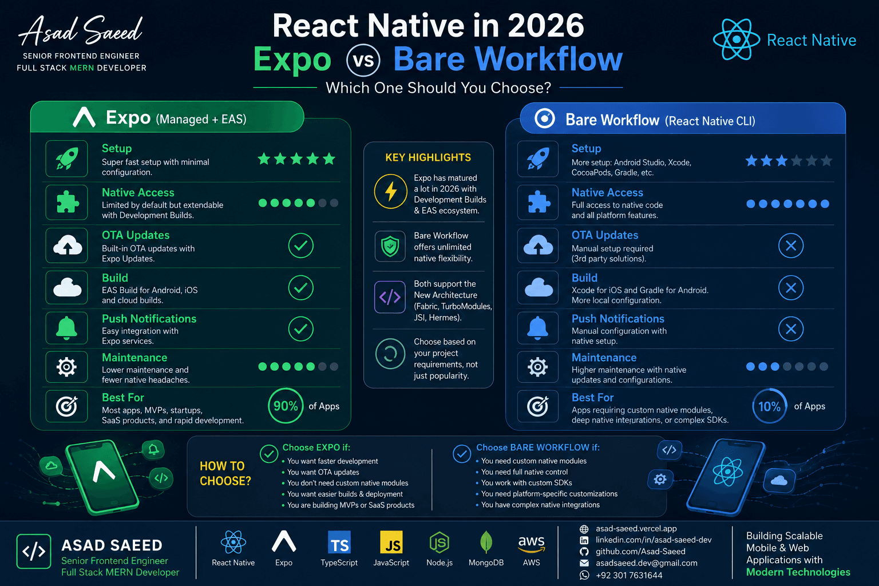Click the checkmark beside Choose EXPO if
This screenshot has width=879, height=586.
[269, 454]
